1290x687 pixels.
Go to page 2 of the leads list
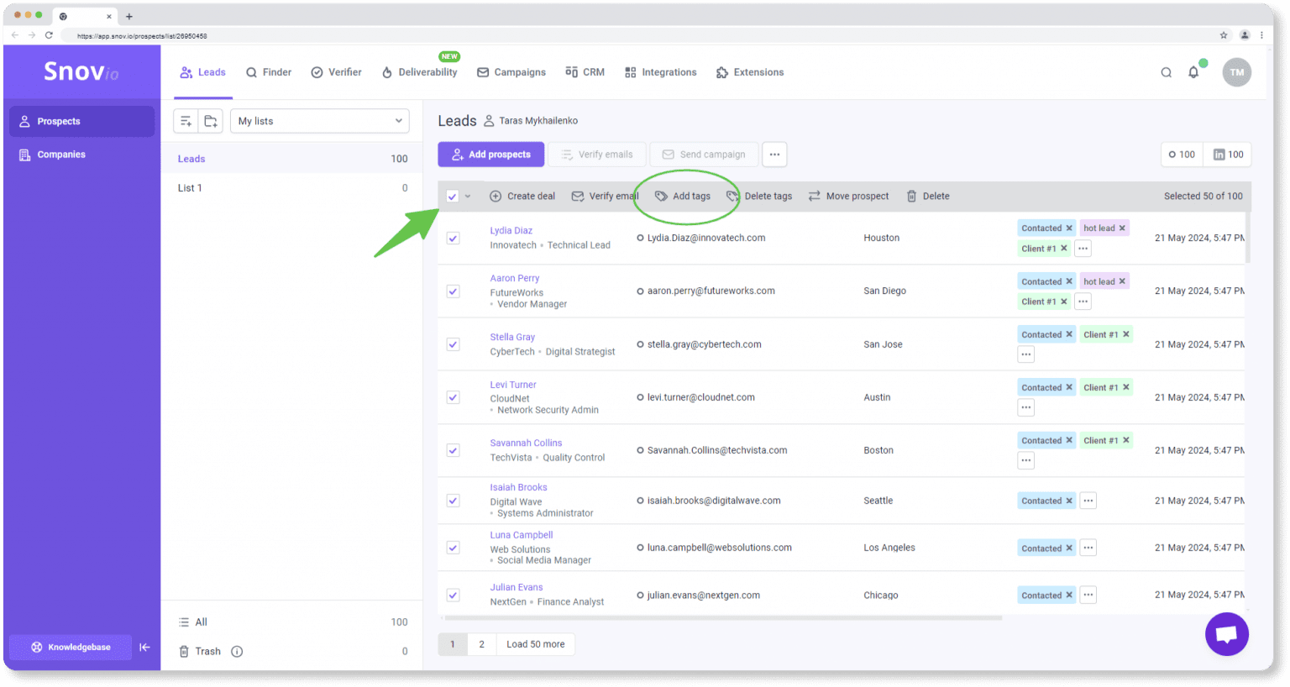click(x=481, y=643)
